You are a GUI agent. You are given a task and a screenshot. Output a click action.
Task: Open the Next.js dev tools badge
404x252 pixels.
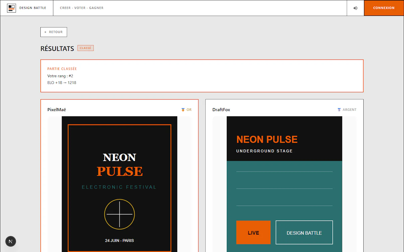[11, 241]
